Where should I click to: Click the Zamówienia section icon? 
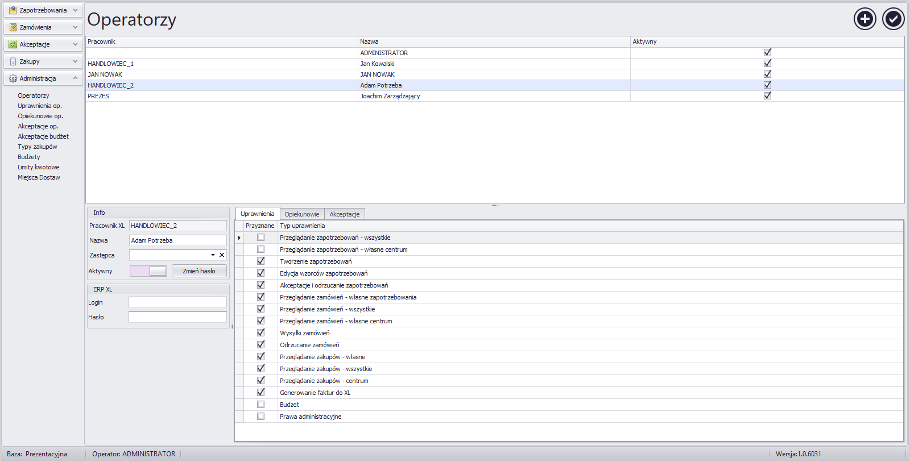[13, 27]
